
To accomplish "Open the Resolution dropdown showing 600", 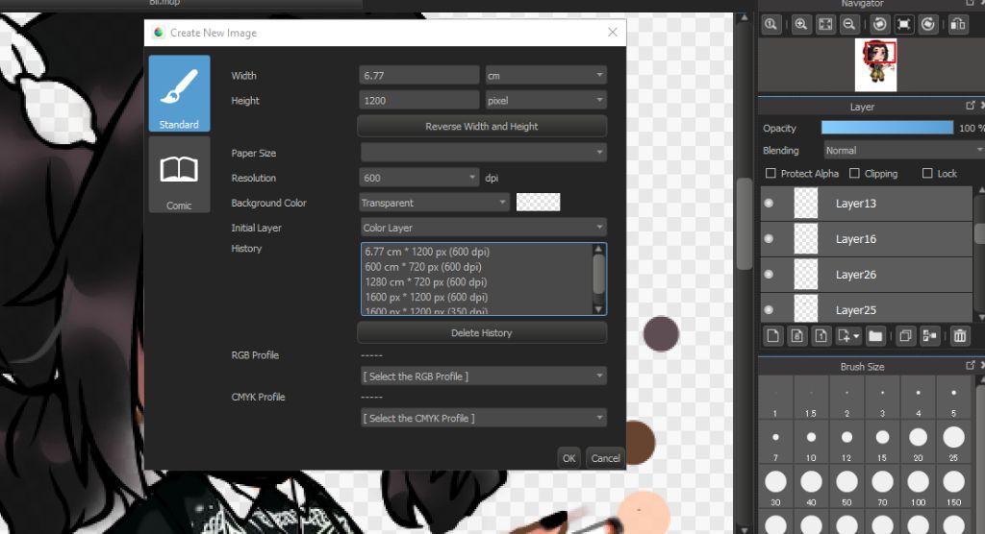I will 419,178.
